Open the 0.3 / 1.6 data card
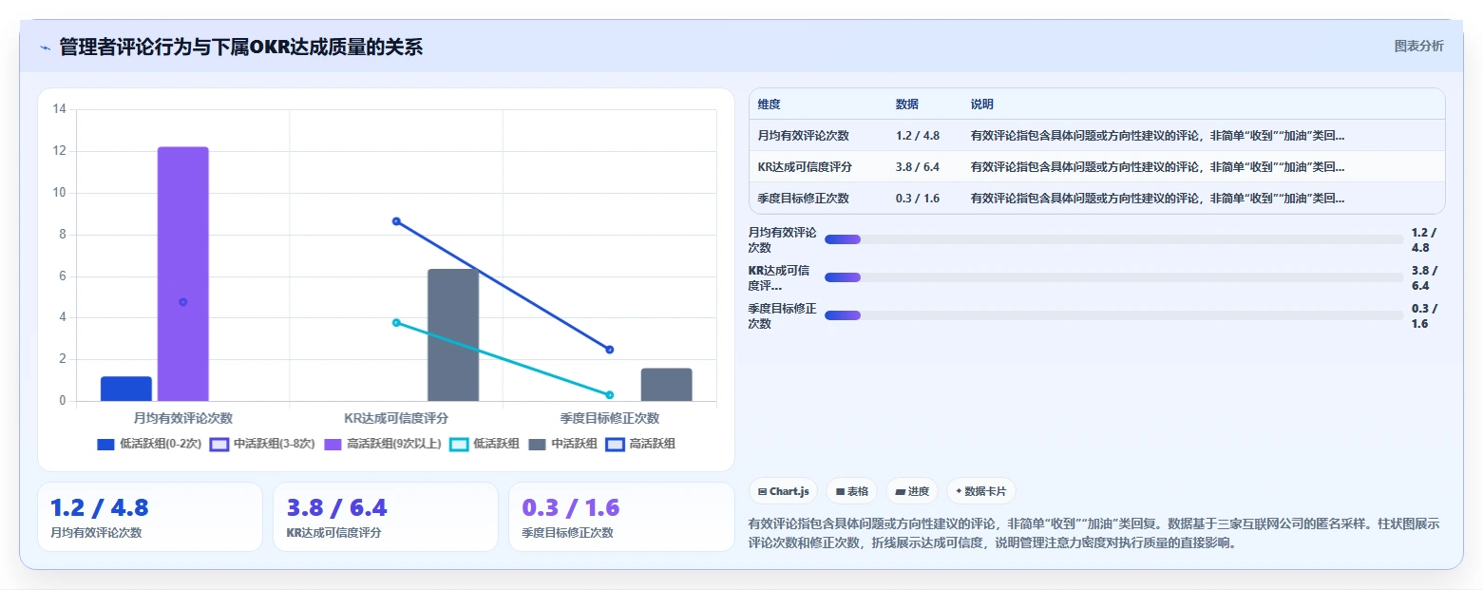Image resolution: width=1483 pixels, height=590 pixels. [621, 517]
